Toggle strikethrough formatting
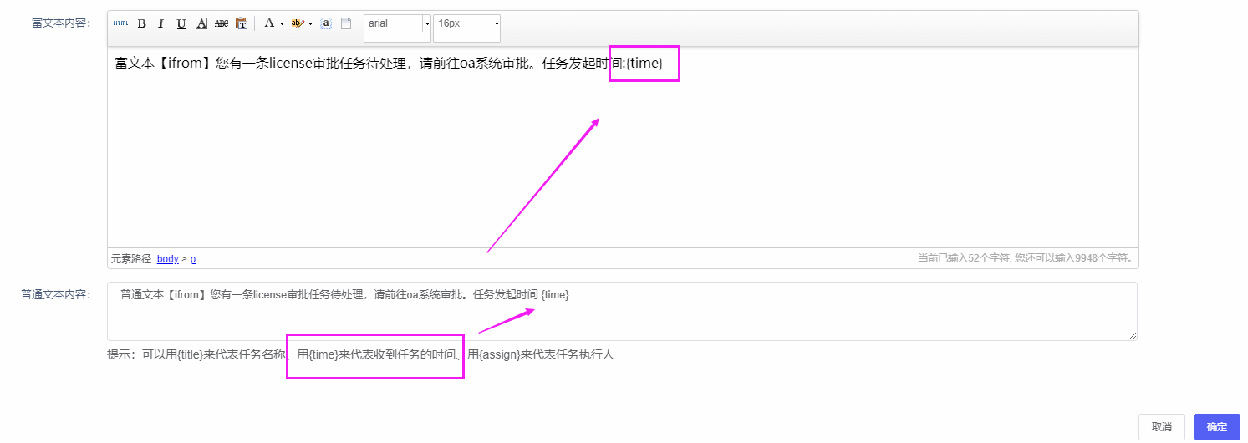 (x=222, y=23)
